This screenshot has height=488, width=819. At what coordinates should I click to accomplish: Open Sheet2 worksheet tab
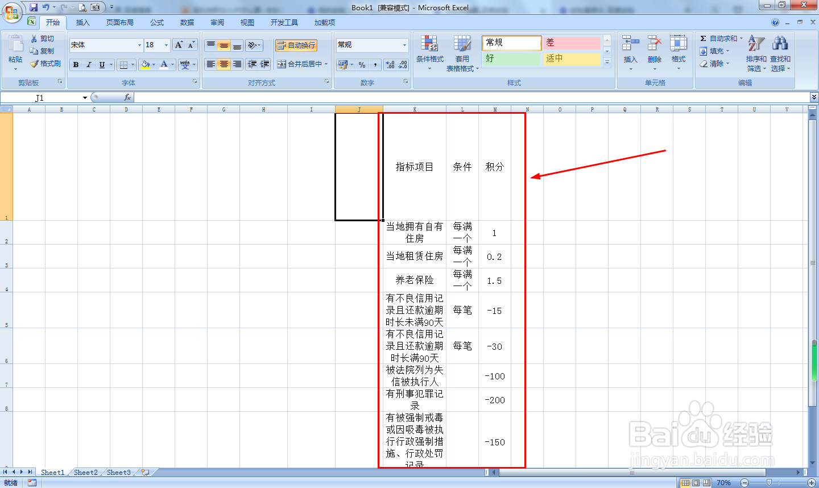[86, 472]
